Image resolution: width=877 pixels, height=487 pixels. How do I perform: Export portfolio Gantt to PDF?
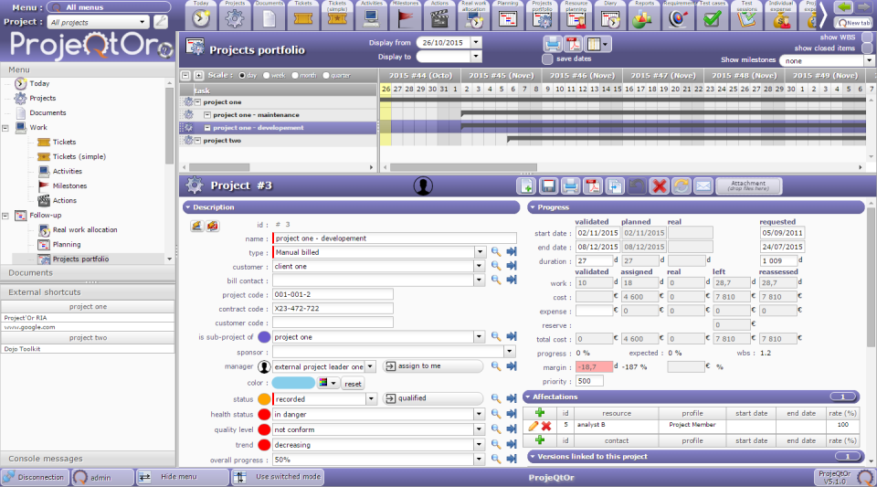[x=574, y=44]
